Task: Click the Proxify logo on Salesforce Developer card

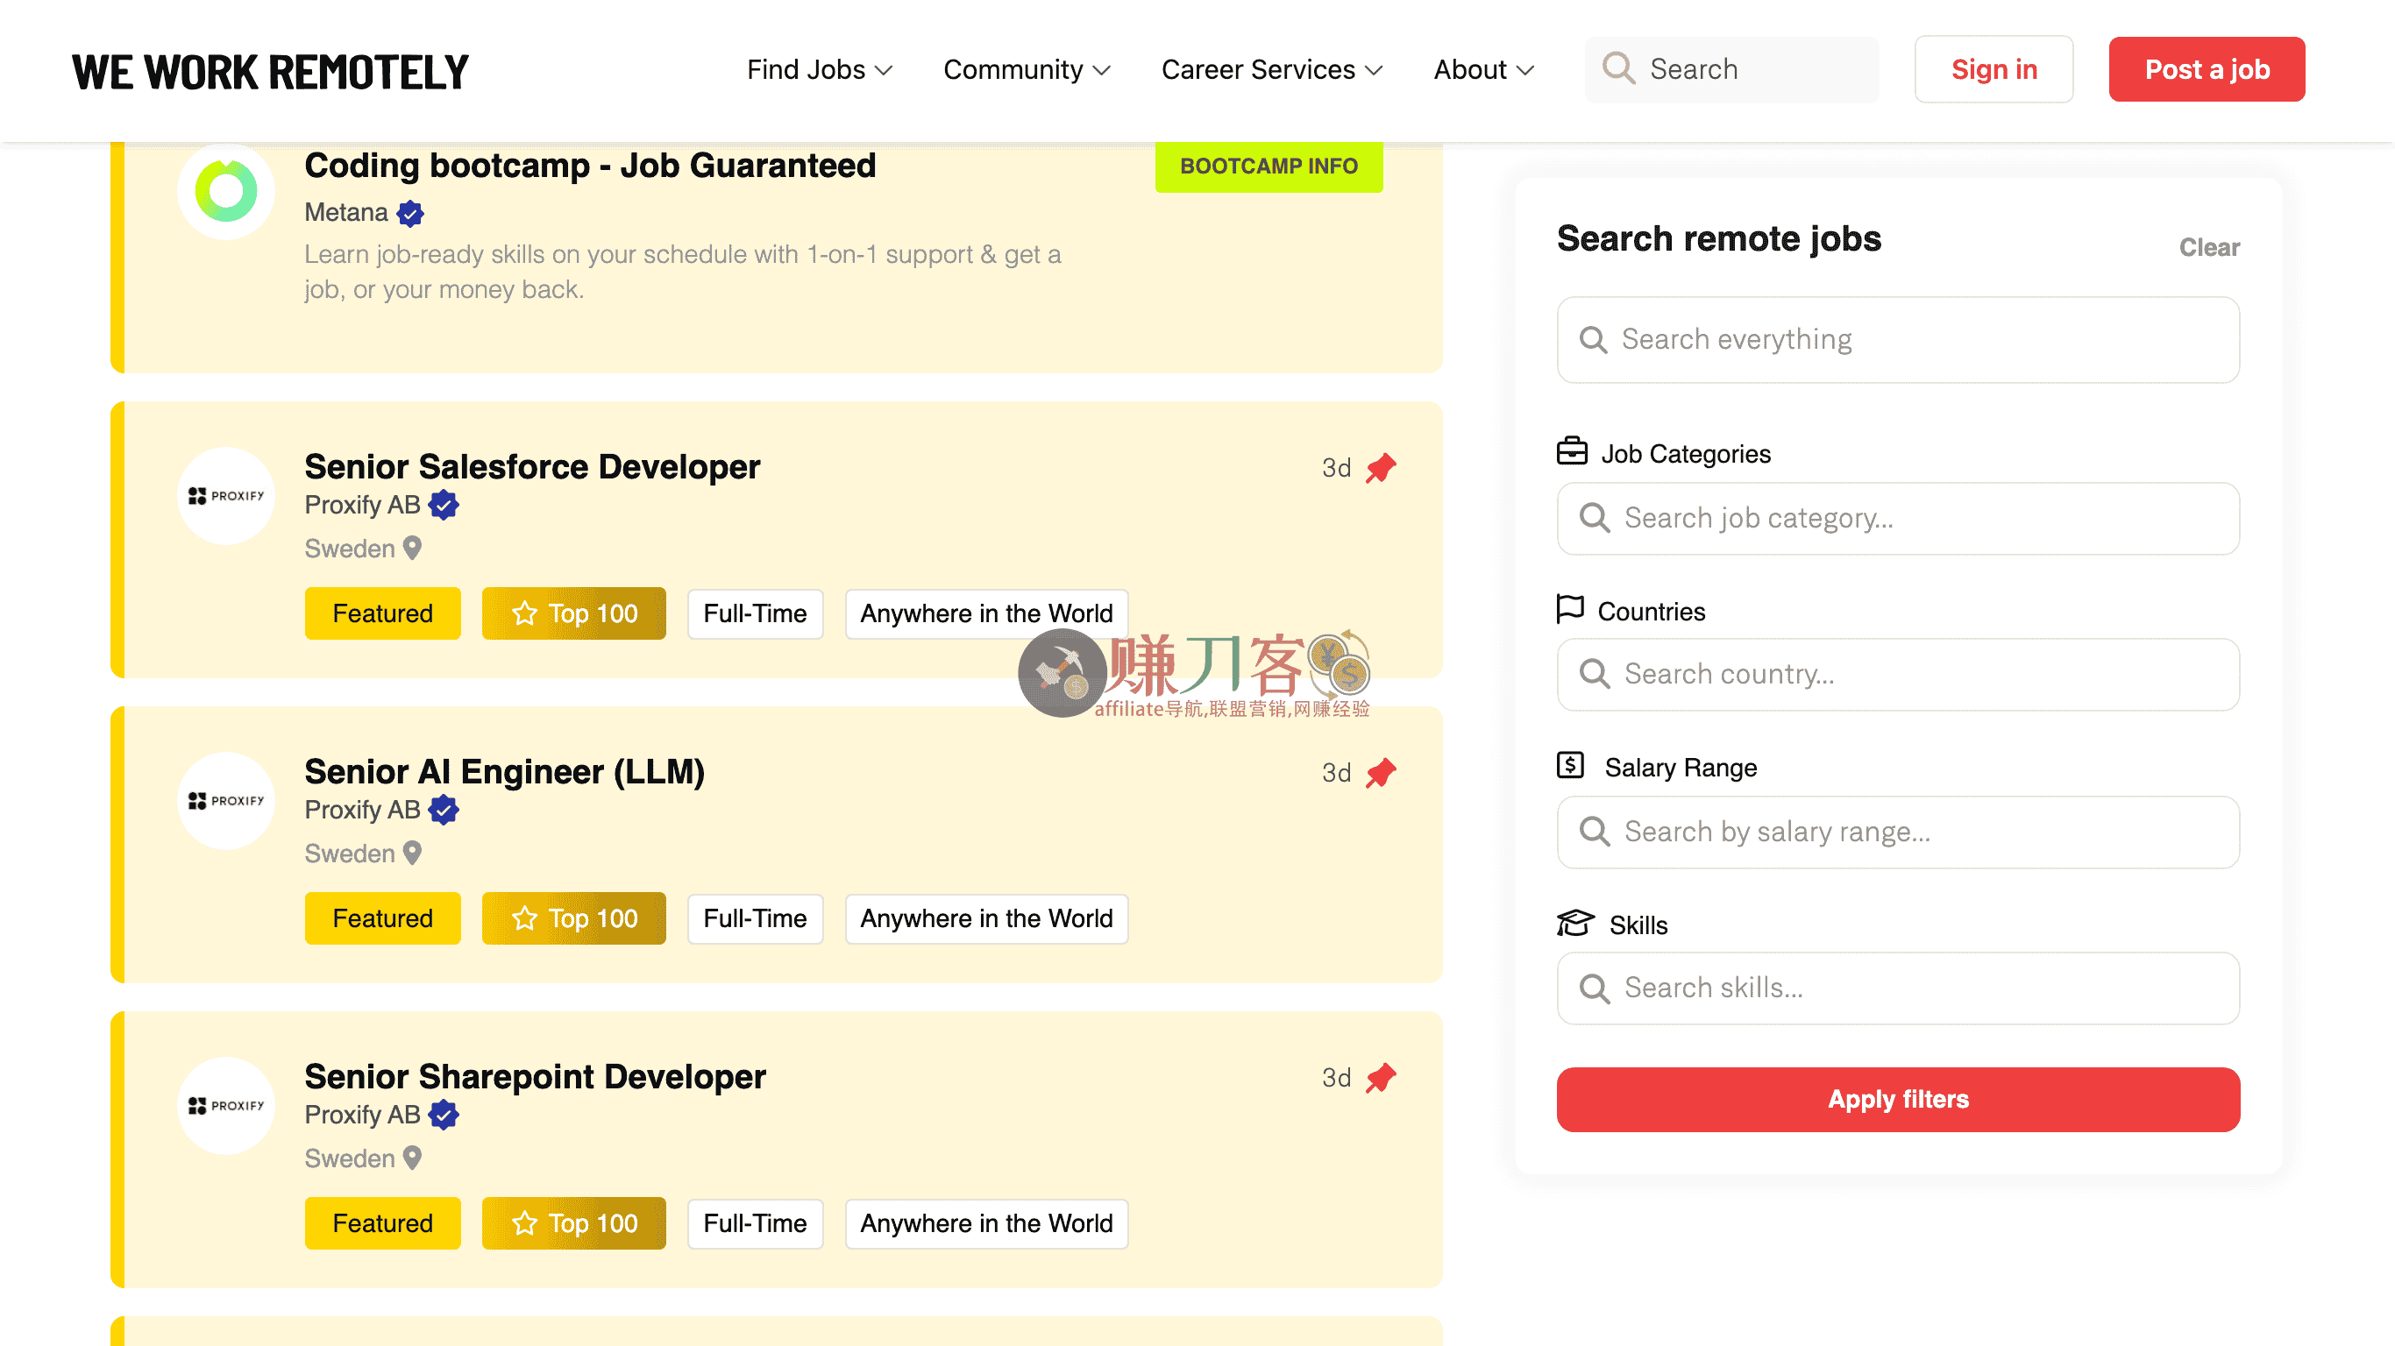Action: 226,495
